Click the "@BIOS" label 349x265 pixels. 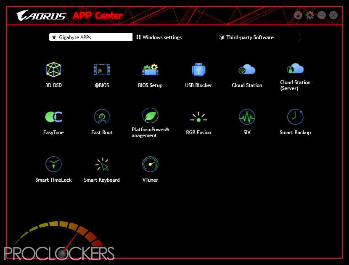coord(102,85)
